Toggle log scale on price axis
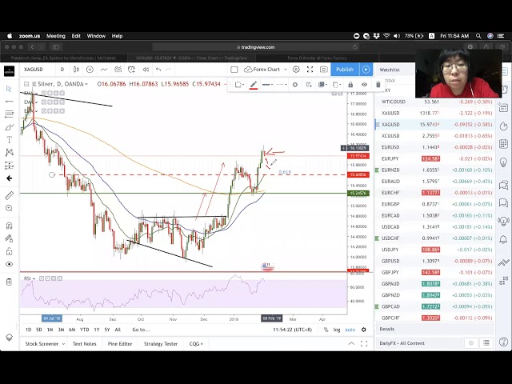Screen dimensions: 512x384 click(x=337, y=330)
